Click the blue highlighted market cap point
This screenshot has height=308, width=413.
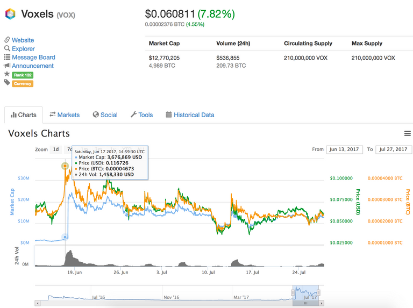tap(65, 237)
